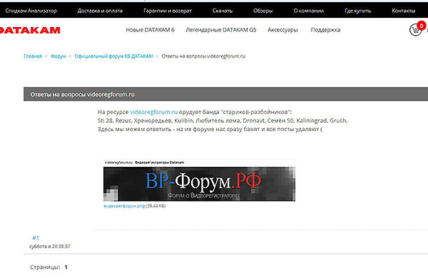This screenshot has height=278, width=428.
Task: Select Легендарные DATAKAM G5 category
Action: point(221,30)
